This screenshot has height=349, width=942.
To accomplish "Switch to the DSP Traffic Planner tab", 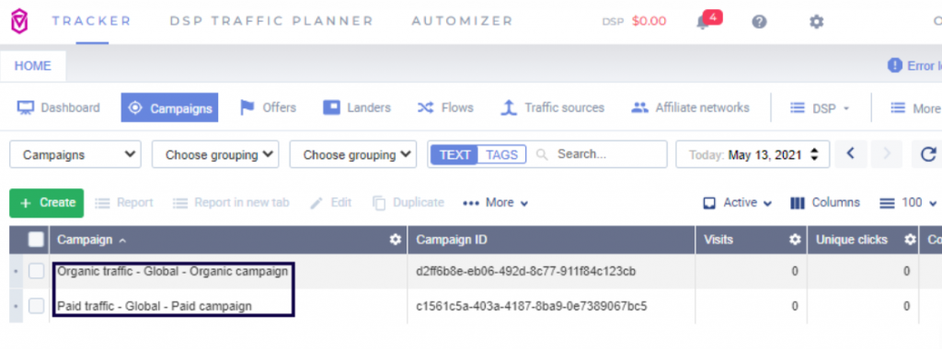I will pos(271,21).
